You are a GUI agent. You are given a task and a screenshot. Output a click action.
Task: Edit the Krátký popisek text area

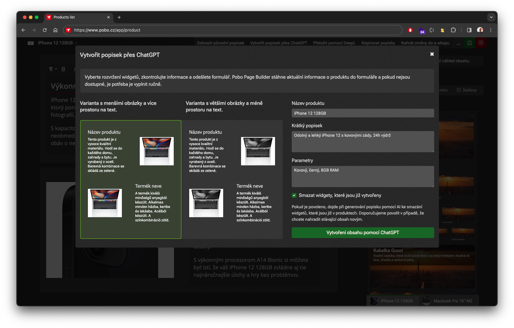[363, 142]
